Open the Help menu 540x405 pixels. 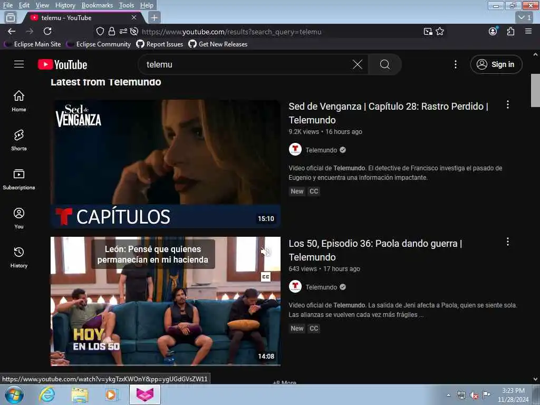pos(147,5)
